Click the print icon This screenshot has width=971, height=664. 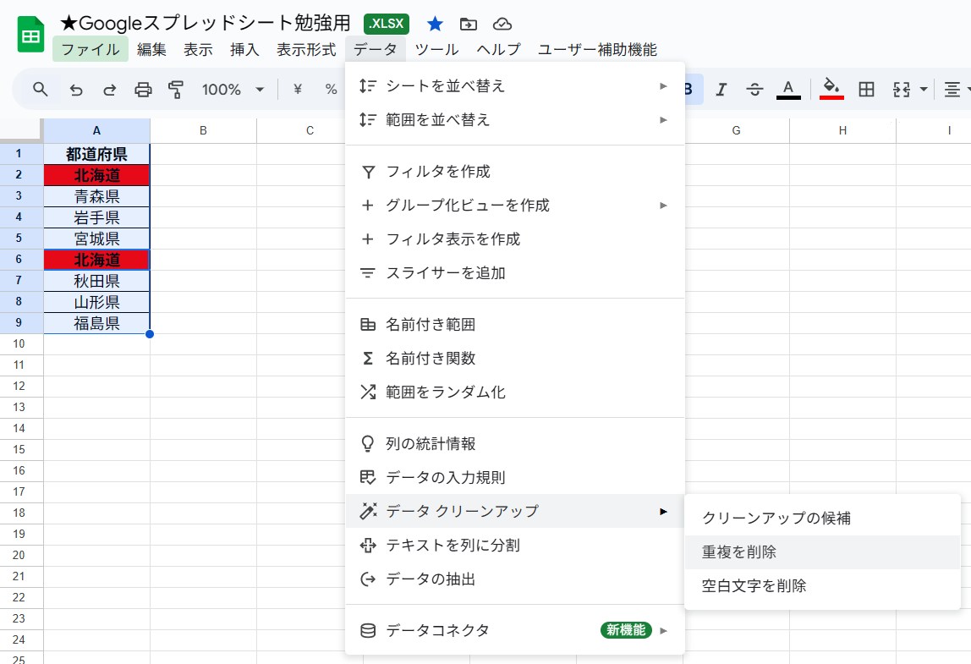point(144,89)
